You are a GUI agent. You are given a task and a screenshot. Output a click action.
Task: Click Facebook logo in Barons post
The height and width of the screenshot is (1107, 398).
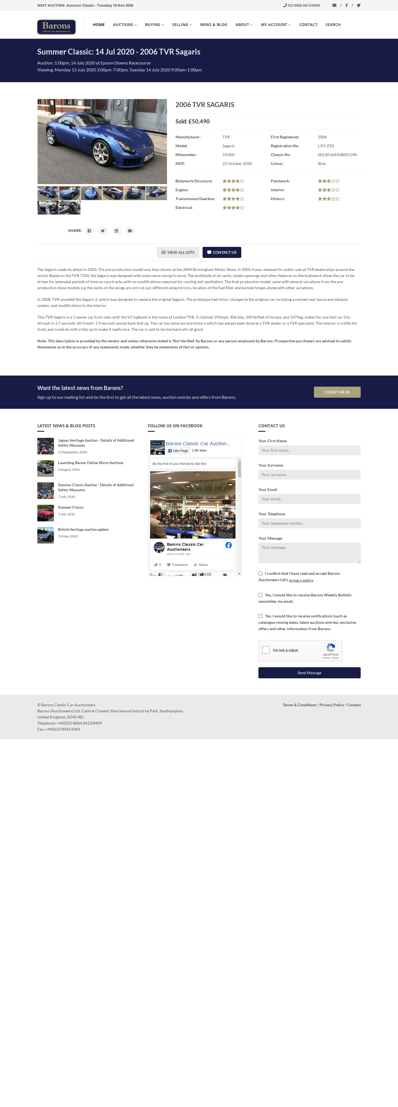click(x=228, y=545)
